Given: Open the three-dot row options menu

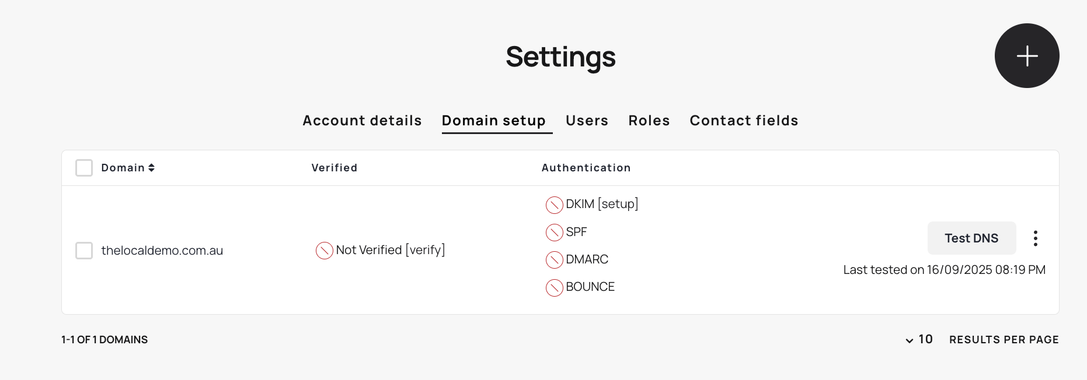Looking at the screenshot, I should [1035, 238].
